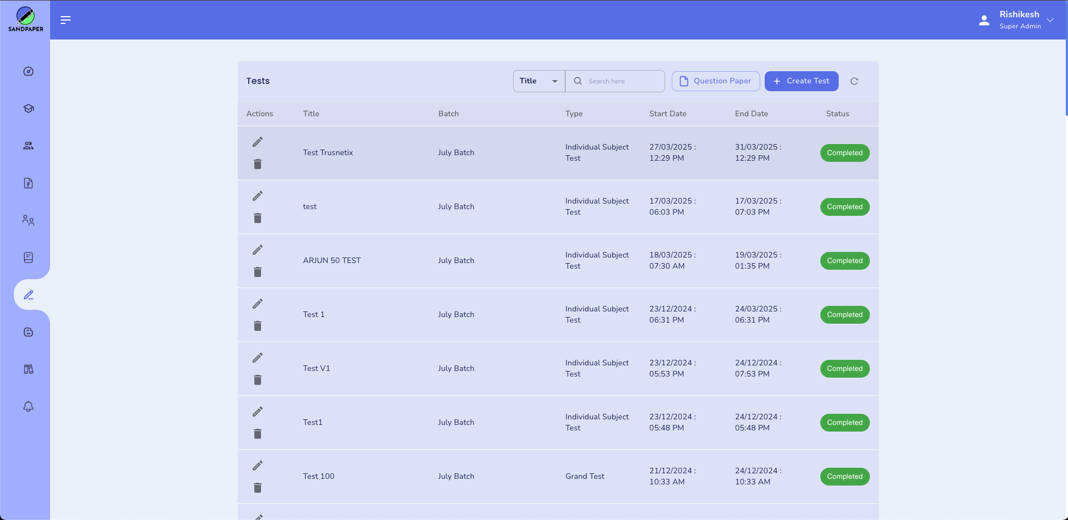Open the search magnifier in the search box
1068x520 pixels.
[578, 81]
